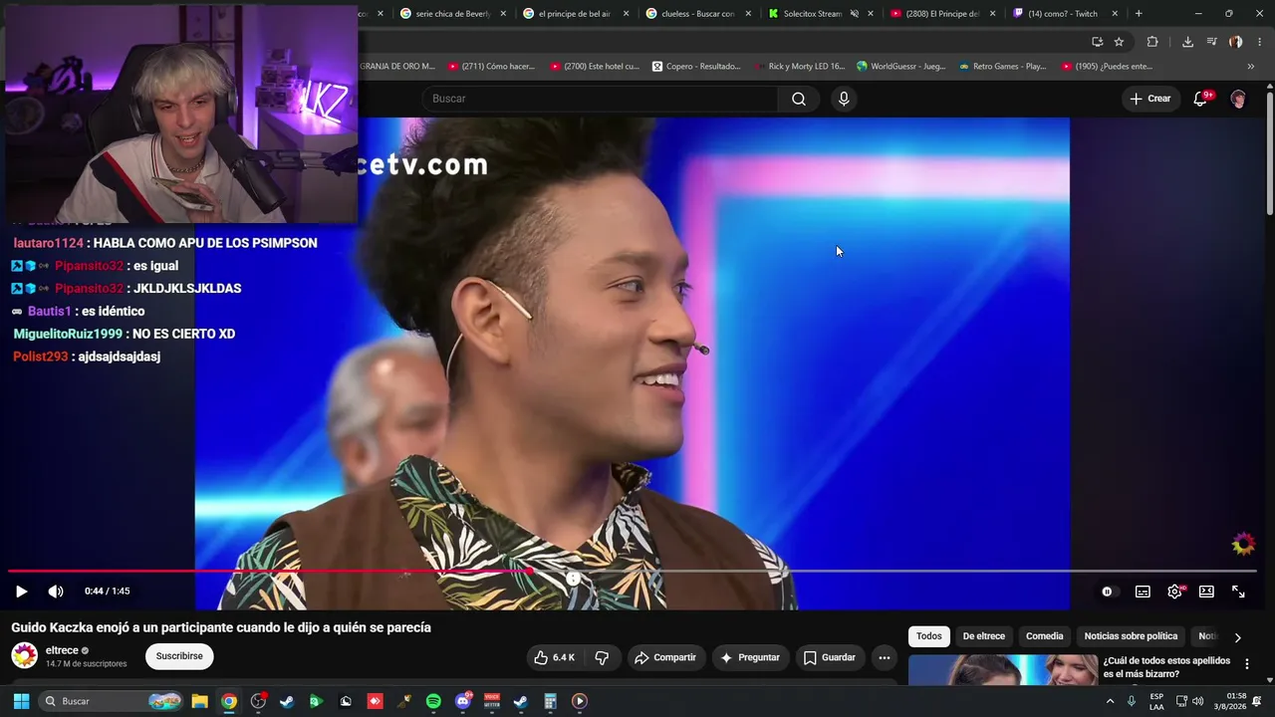
Task: Open the recommended video thumbnail about apellidos
Action: pos(1001,670)
